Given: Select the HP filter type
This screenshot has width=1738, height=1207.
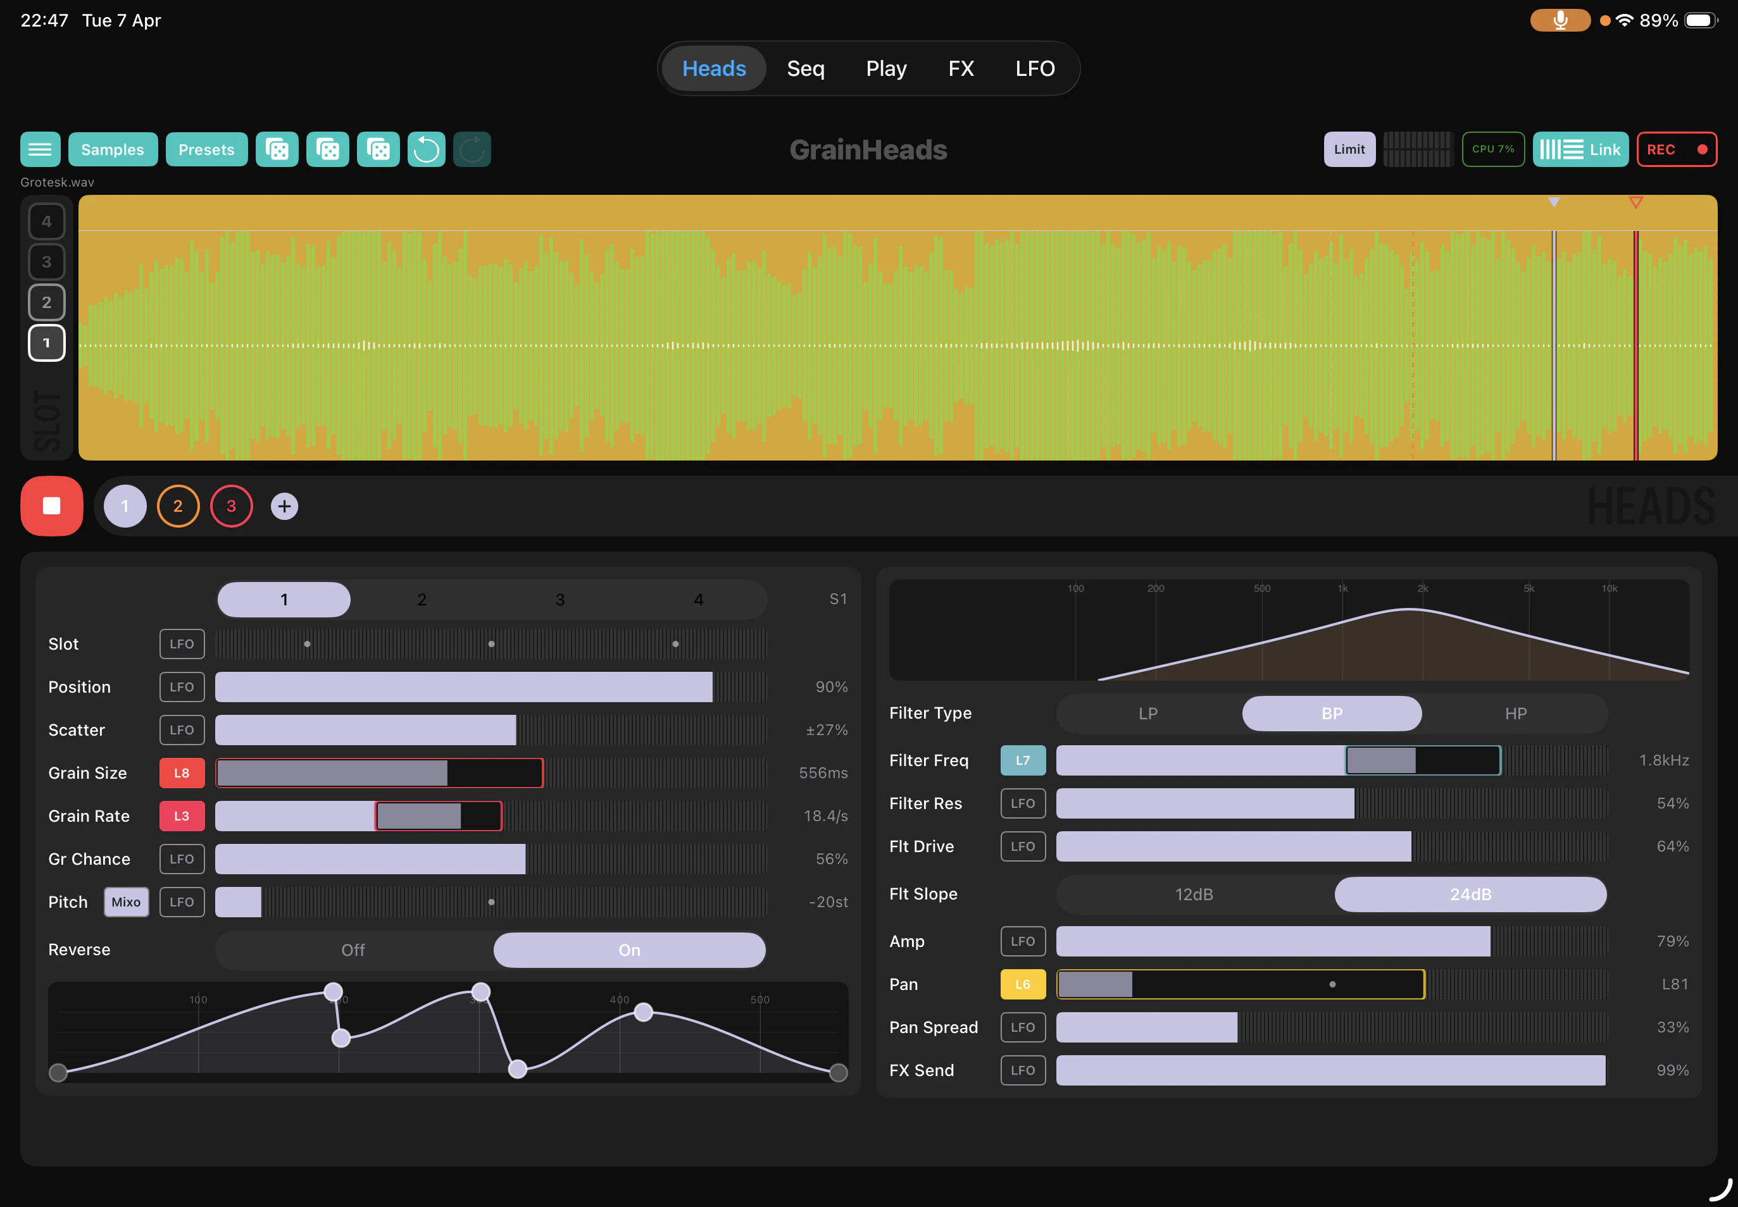Looking at the screenshot, I should coord(1515,714).
